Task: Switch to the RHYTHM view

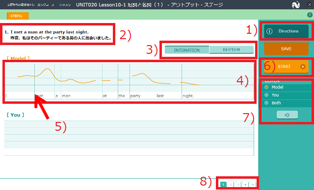Action: pos(231,50)
